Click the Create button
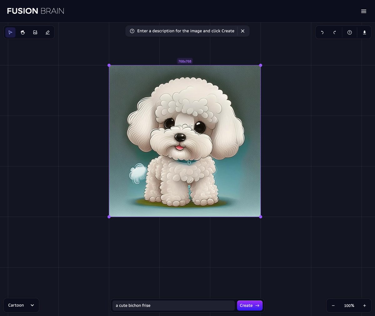 [x=250, y=305]
